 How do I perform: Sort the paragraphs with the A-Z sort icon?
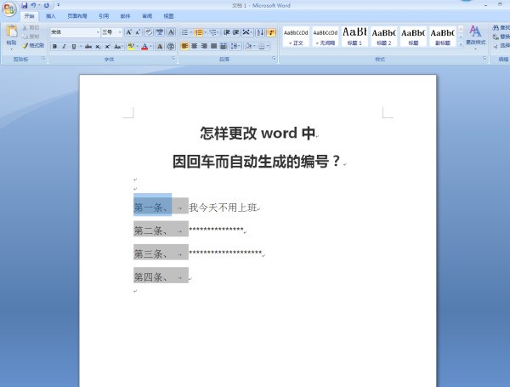click(260, 32)
